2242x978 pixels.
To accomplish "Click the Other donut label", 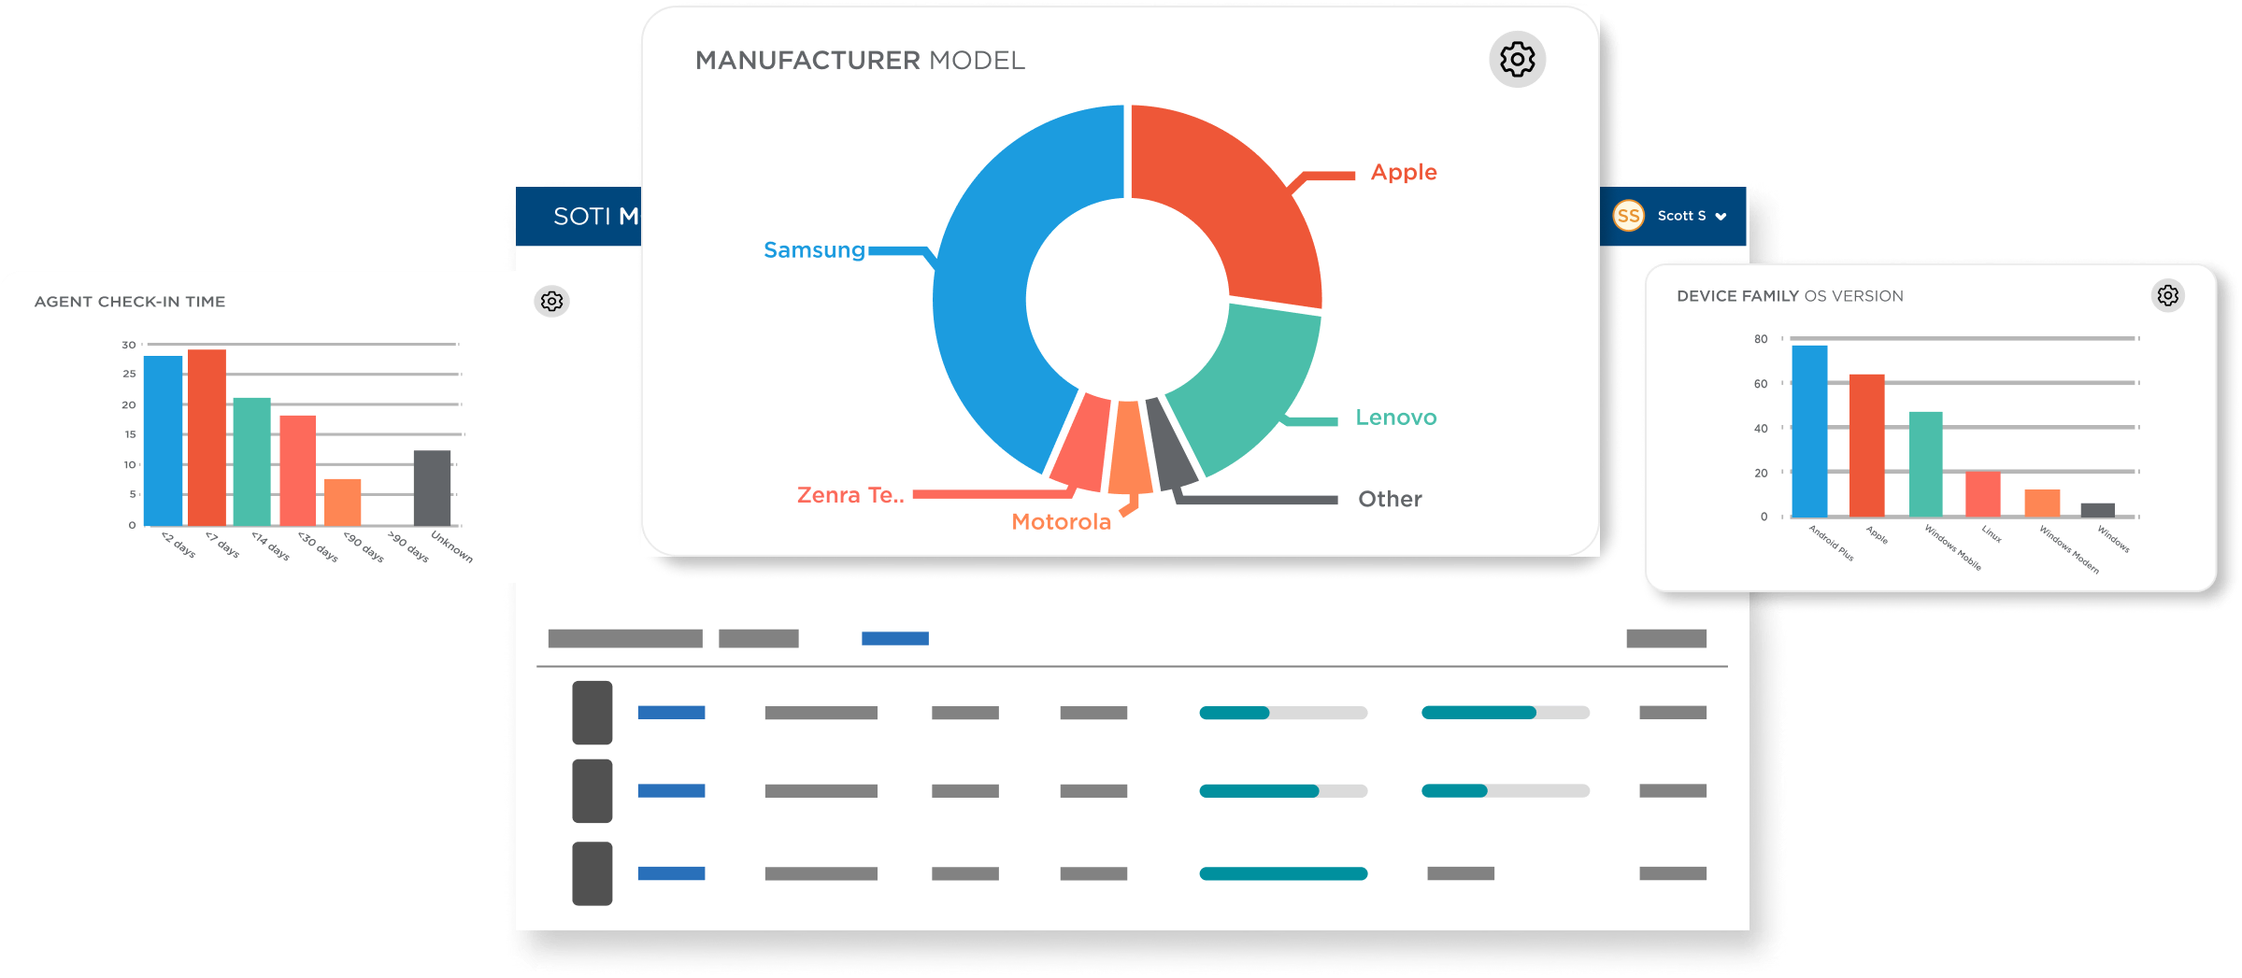I will [x=1390, y=499].
